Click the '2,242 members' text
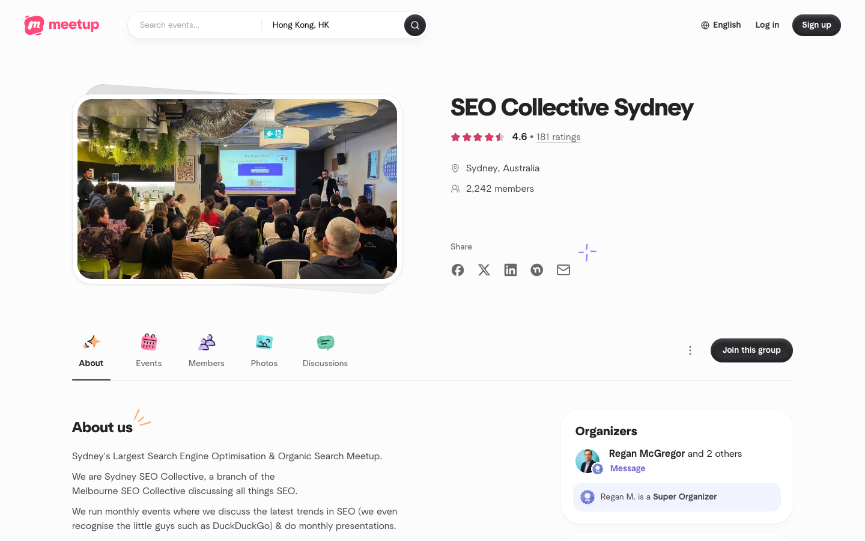Screen dimensions: 865x541 [500, 189]
